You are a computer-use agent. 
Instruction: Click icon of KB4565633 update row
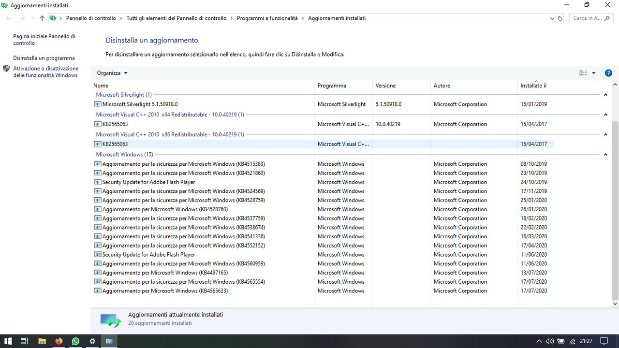pos(98,291)
